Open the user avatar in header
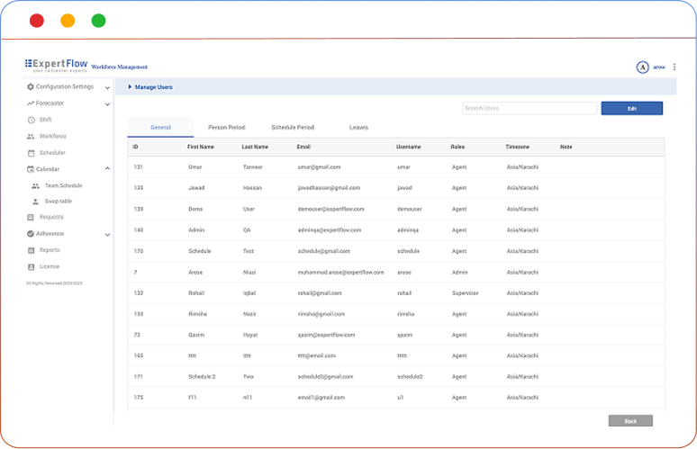This screenshot has height=449, width=697. click(x=642, y=67)
